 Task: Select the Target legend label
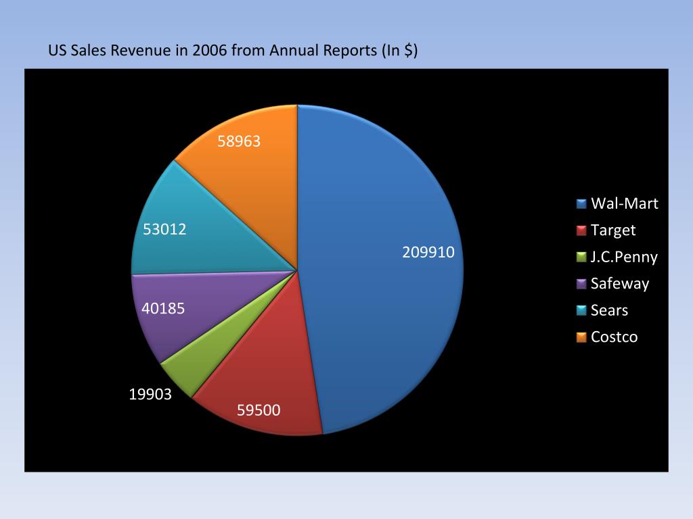[x=613, y=230]
